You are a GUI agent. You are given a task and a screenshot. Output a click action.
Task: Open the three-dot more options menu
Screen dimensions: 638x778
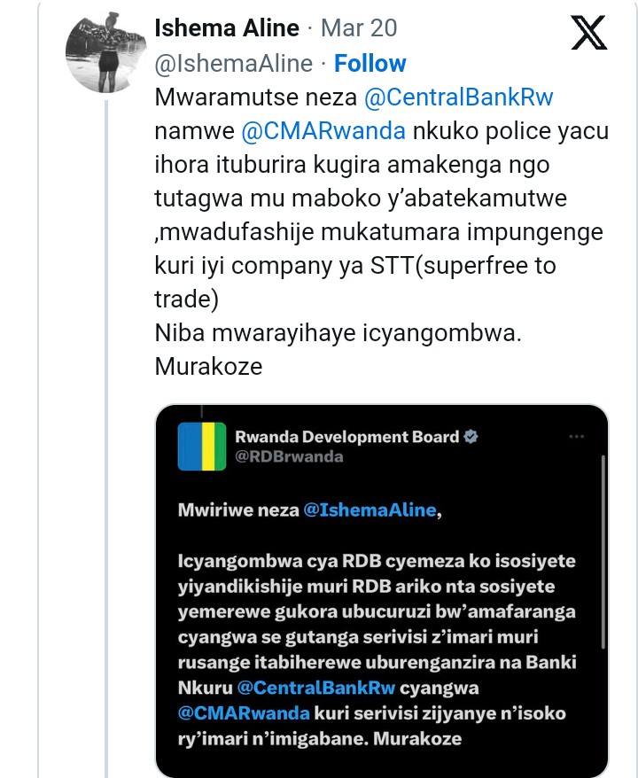point(577,437)
